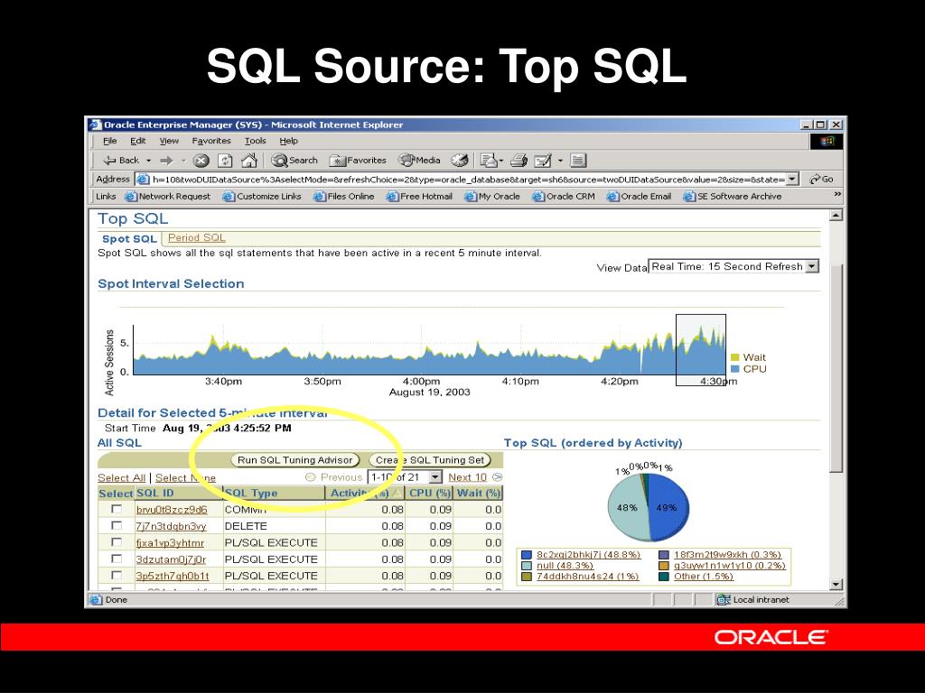925x693 pixels.
Task: Click the 74ddkh8nu4s24 (1%) legend link
Action: pos(587,576)
